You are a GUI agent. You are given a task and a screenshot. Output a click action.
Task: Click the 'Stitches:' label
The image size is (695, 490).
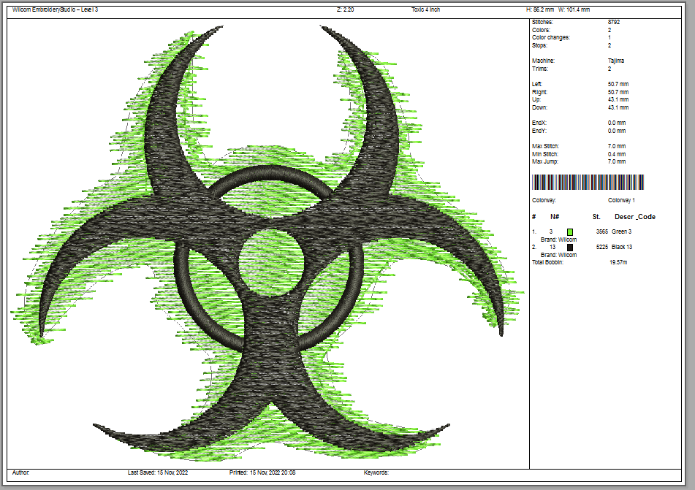click(x=542, y=22)
